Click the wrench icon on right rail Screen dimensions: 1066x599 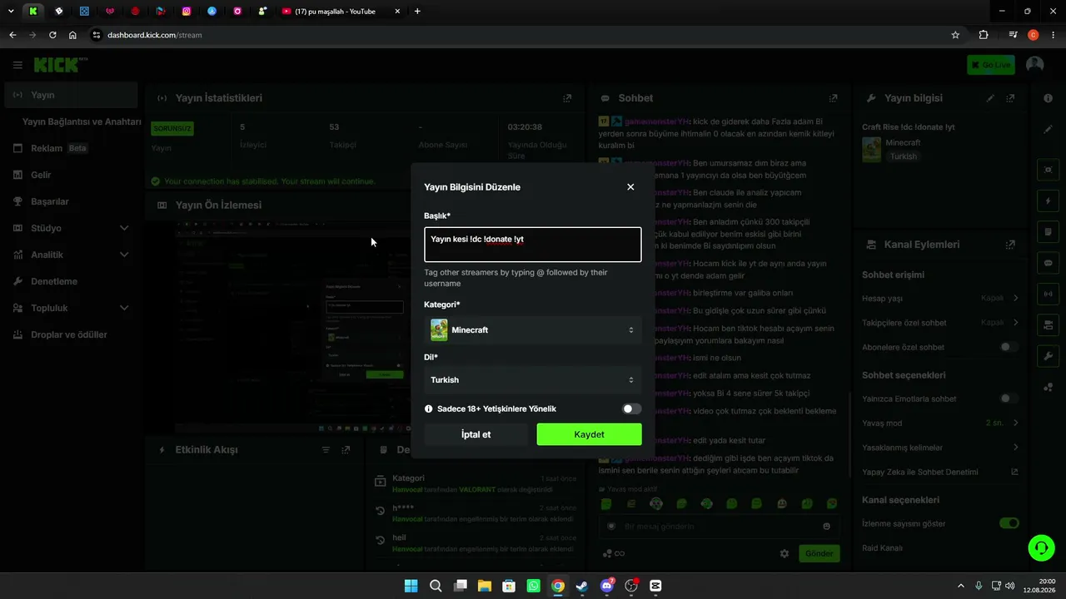1048,356
